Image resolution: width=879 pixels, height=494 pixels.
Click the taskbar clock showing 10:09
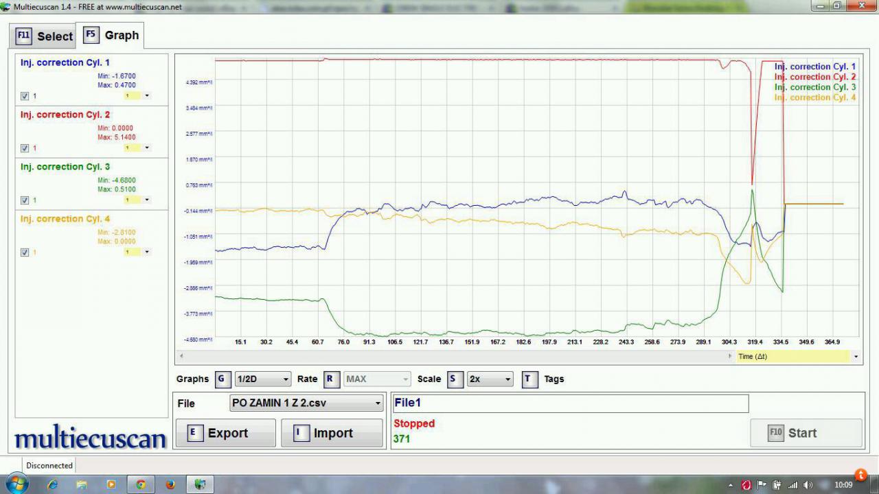843,485
